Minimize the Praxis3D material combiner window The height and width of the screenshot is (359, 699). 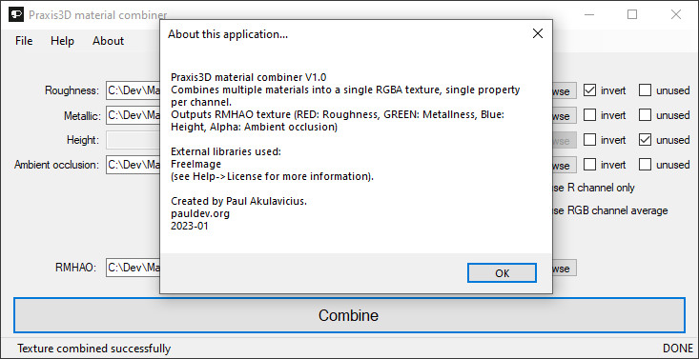pyautogui.click(x=589, y=14)
